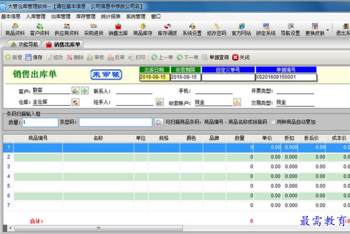This screenshot has width=350, height=234.
Task: Click horizontal scrollbar left arrow
Action: point(11,228)
